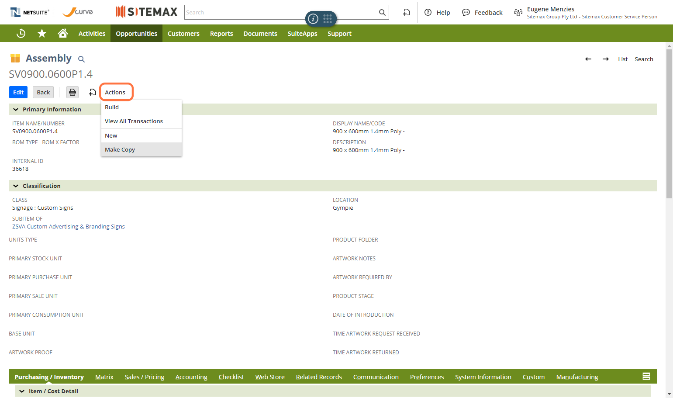This screenshot has width=673, height=398.
Task: Click the subtab layout icon at the right end of the subtab bar
Action: 646,376
